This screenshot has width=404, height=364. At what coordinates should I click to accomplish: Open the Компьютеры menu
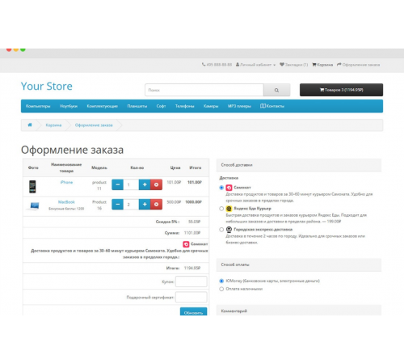click(x=38, y=106)
